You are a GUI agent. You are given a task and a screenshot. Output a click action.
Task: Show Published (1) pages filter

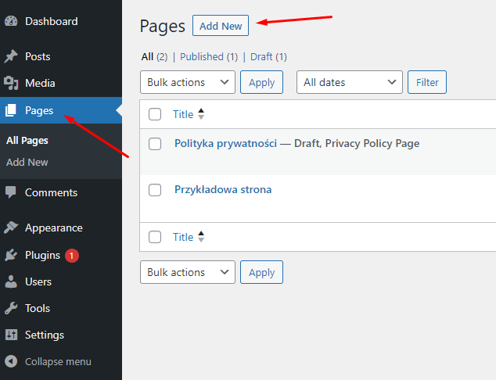click(x=209, y=57)
